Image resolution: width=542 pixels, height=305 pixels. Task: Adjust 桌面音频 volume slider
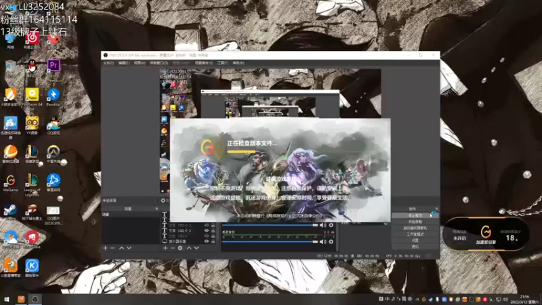point(270,242)
